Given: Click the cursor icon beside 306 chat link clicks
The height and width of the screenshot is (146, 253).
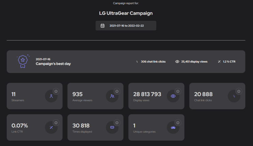Looking at the screenshot, I should (137, 62).
